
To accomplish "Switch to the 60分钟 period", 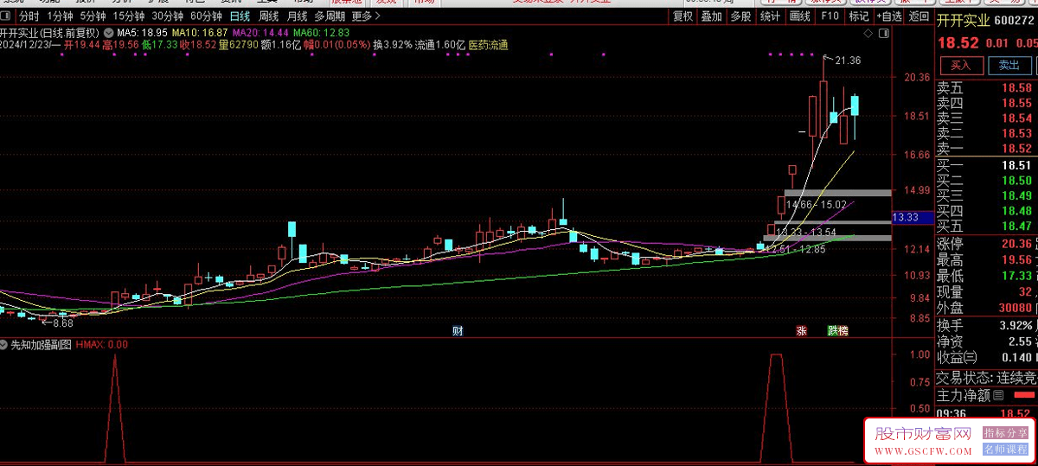I will [x=206, y=16].
